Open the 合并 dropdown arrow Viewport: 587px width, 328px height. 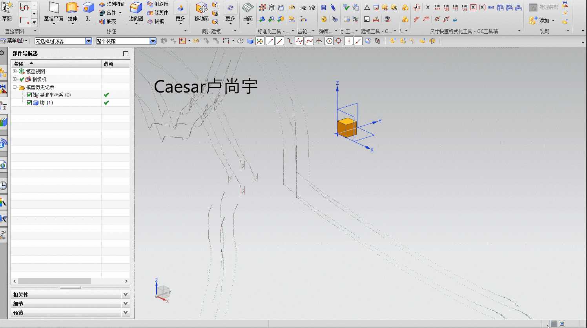[x=120, y=13]
